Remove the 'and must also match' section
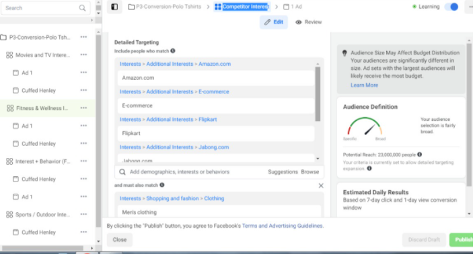The height and width of the screenshot is (254, 475). point(321,185)
